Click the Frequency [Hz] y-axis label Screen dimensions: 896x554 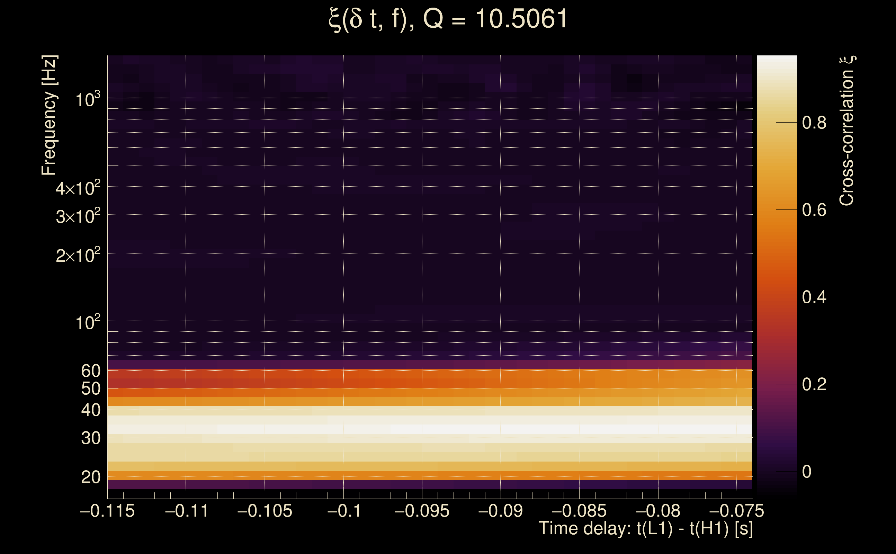(49, 115)
